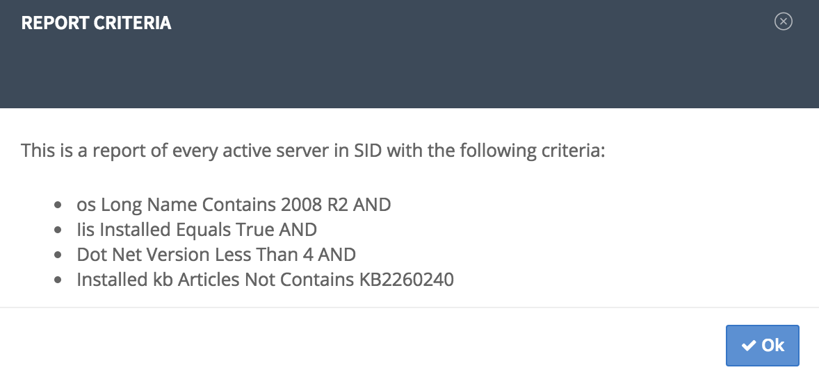
Task: Click the bullet before Installed kb Articles
Action: (x=58, y=280)
